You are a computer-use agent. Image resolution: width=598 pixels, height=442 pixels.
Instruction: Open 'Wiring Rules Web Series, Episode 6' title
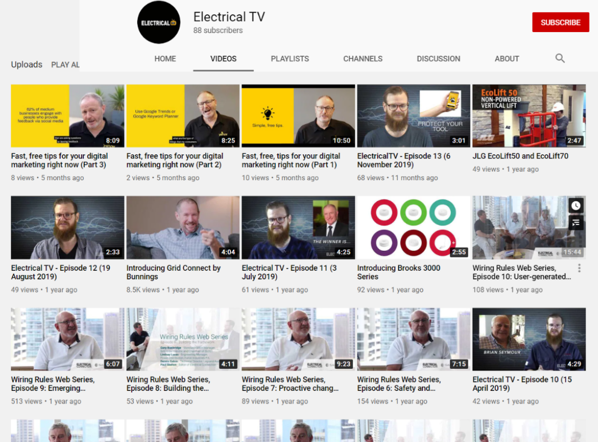coord(399,384)
